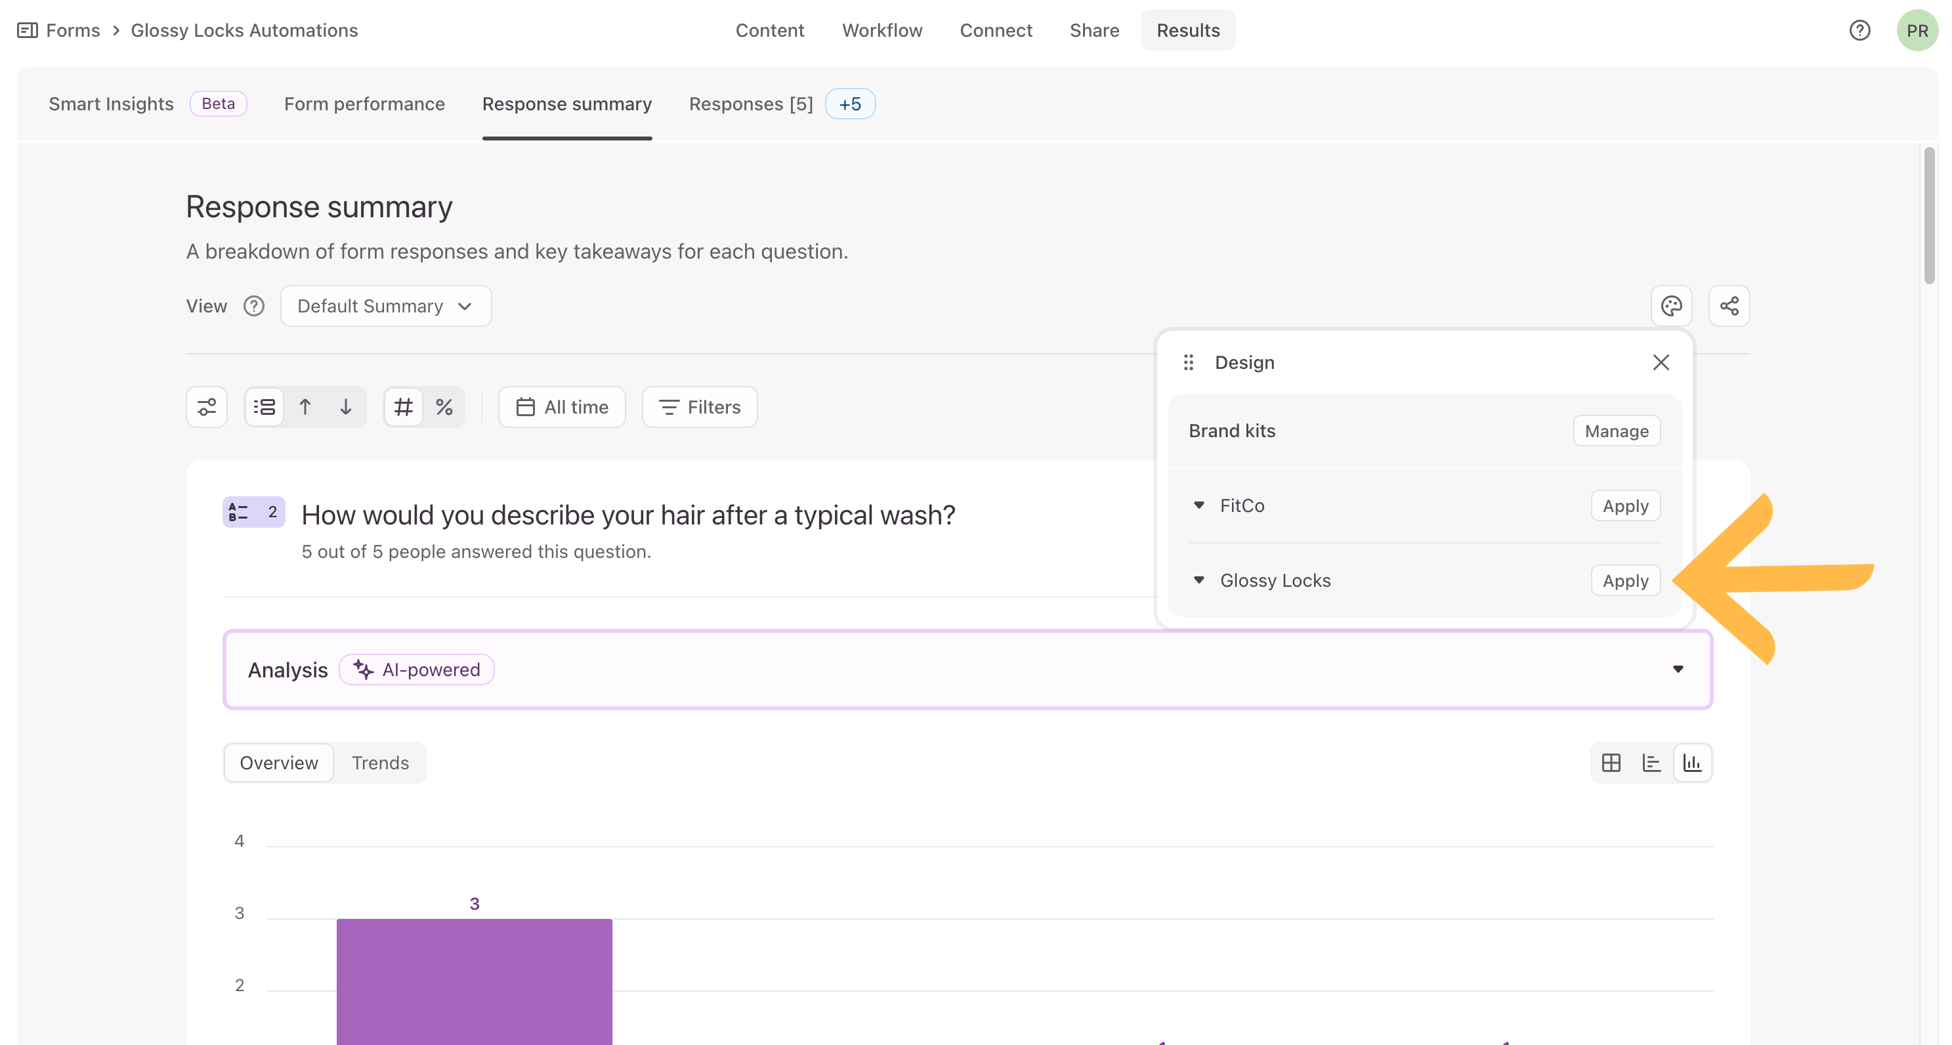Click the Forms icon in breadcrumb
The height and width of the screenshot is (1045, 1952).
click(x=28, y=30)
